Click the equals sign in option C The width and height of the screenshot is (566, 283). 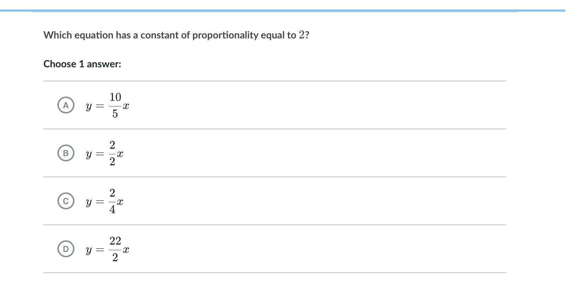[100, 202]
